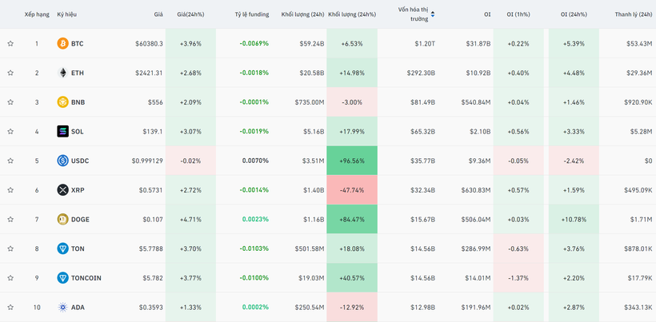
Task: Click the Ethereum ETH coin icon
Action: pos(62,73)
